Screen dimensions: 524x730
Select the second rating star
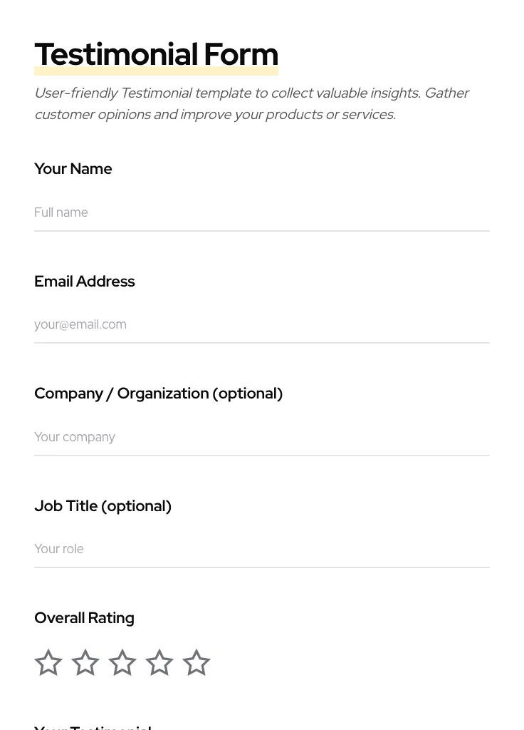tap(85, 663)
